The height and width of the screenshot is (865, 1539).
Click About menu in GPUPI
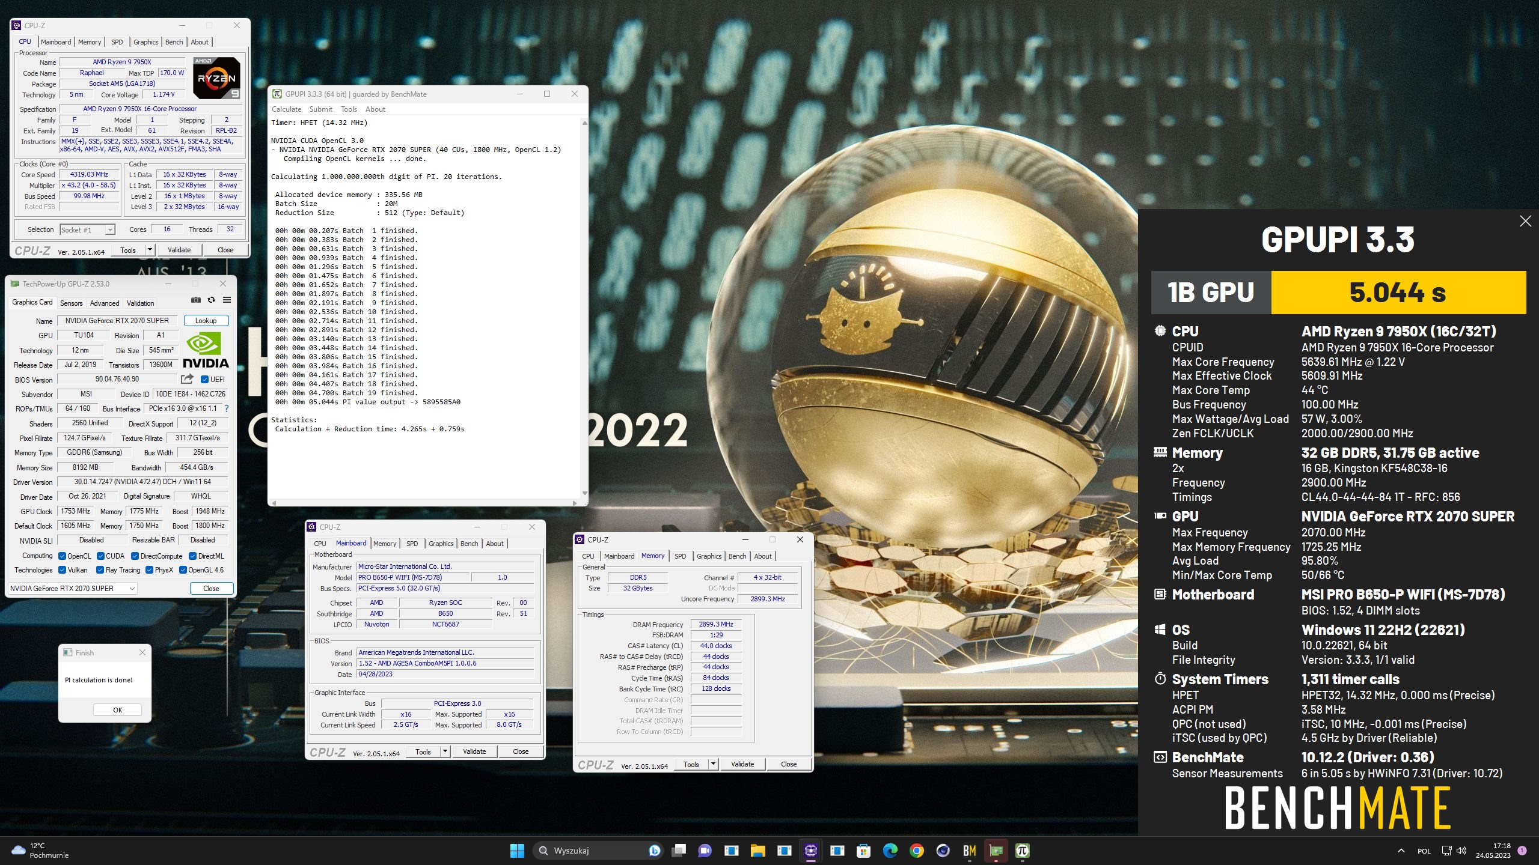coord(375,109)
